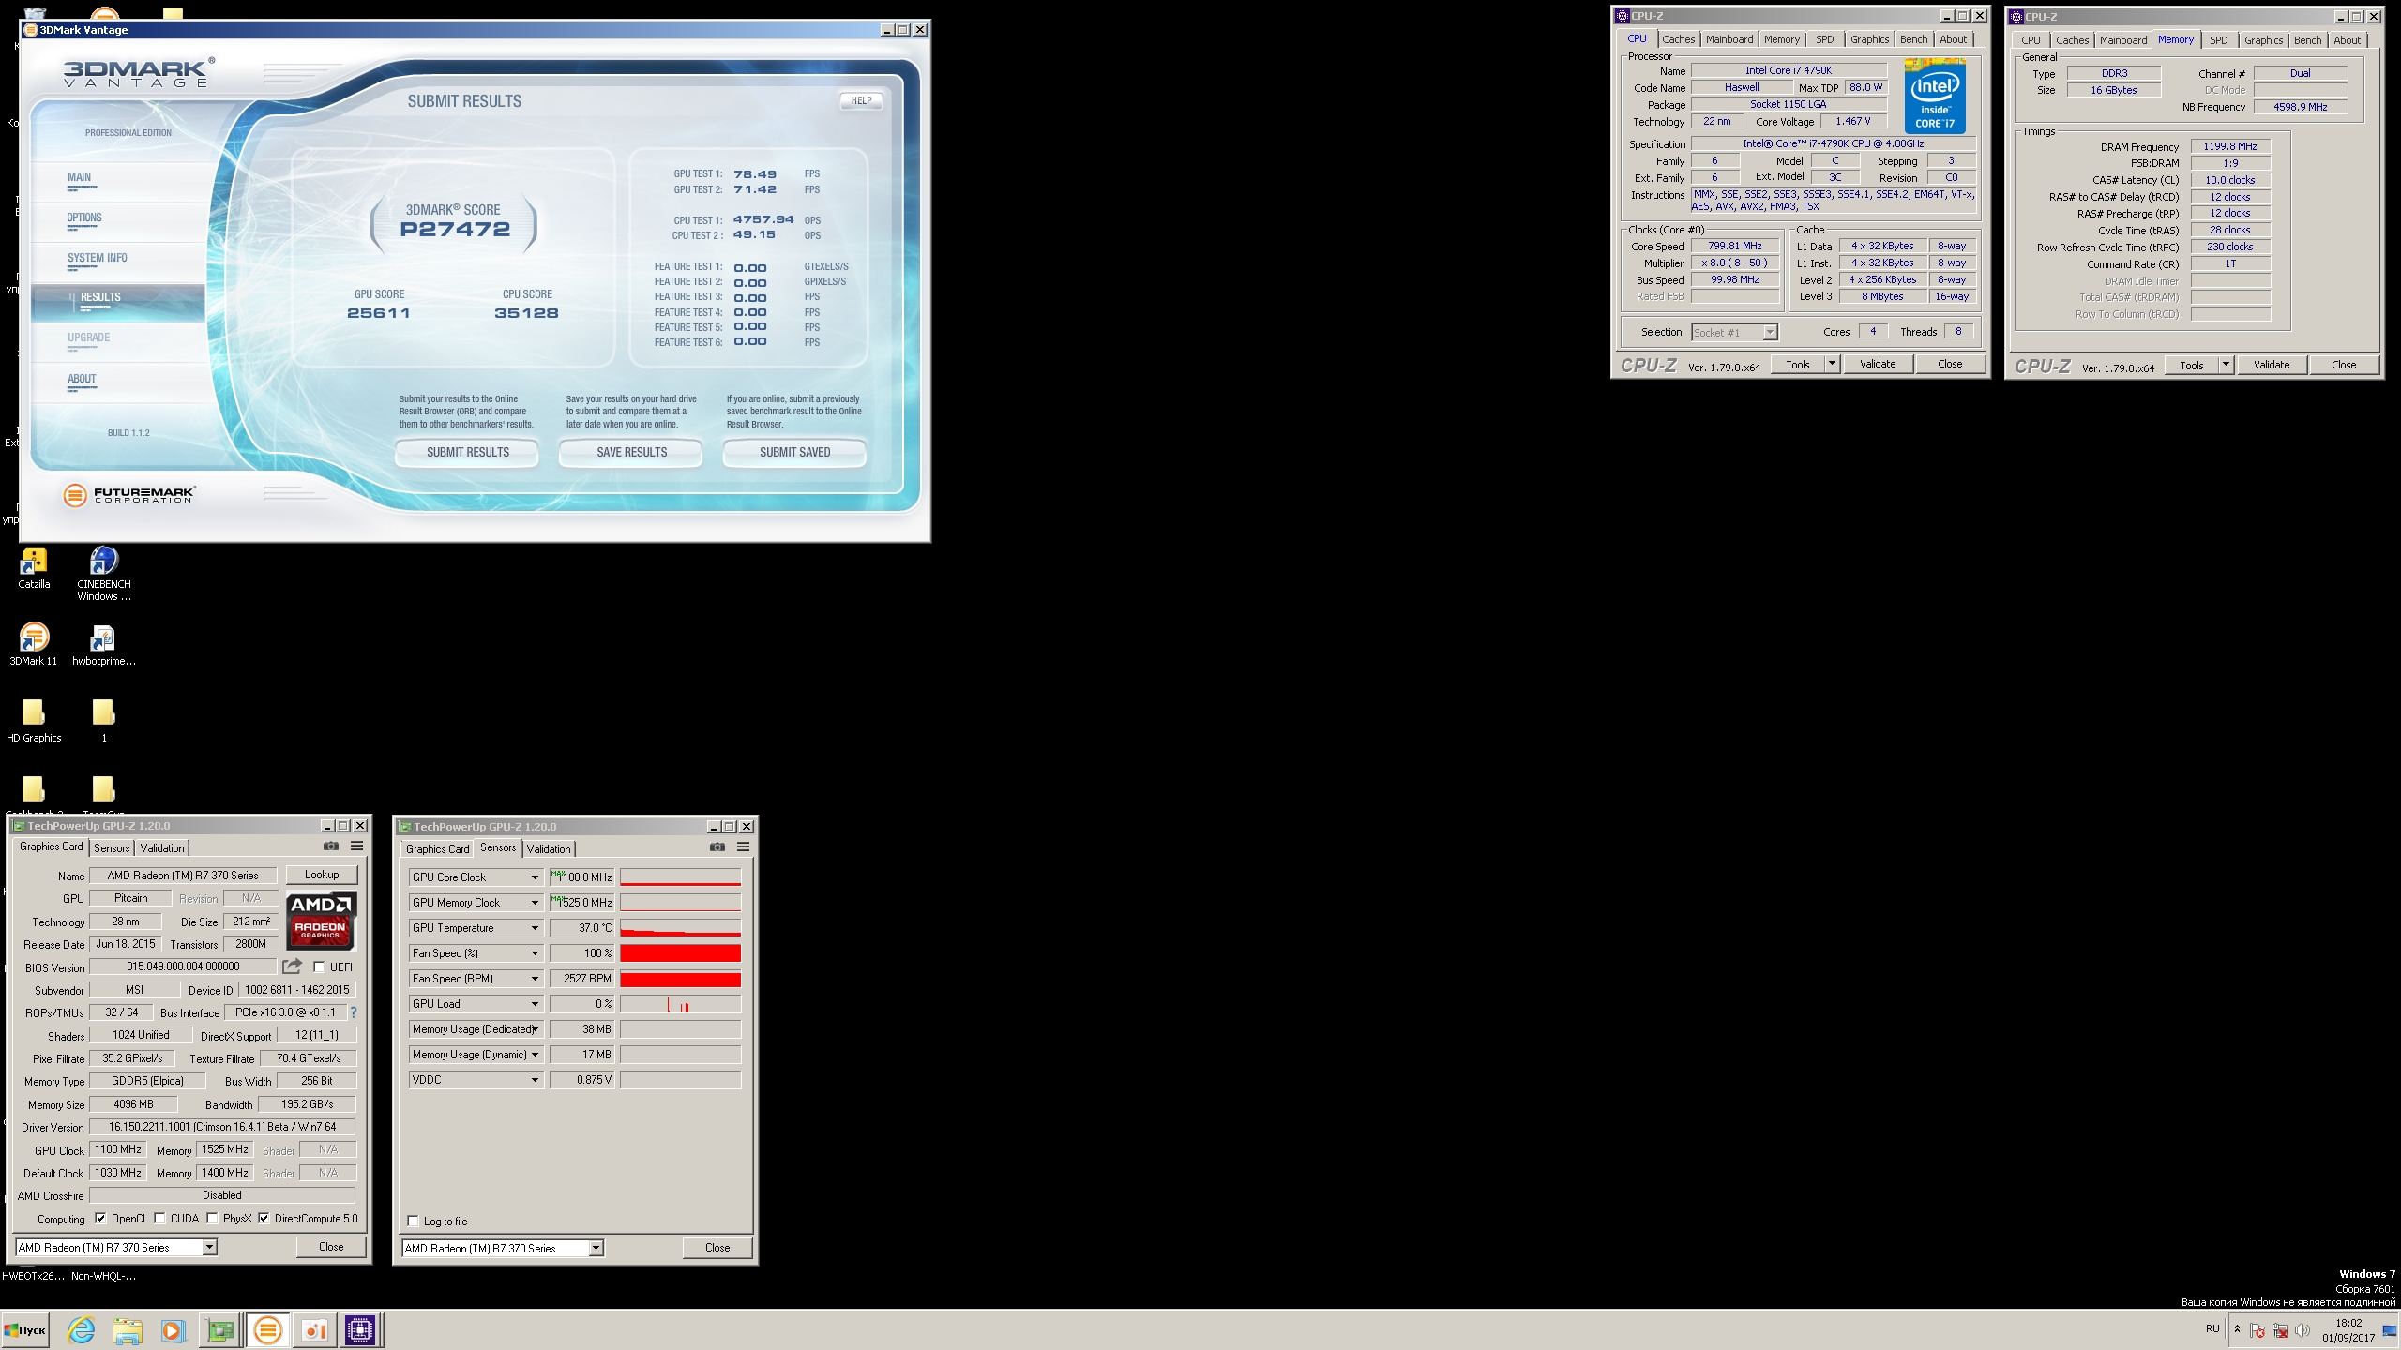Screen dimensions: 2401x1350
Task: Switch to GPU-Z taskbar button
Action: [x=221, y=1330]
